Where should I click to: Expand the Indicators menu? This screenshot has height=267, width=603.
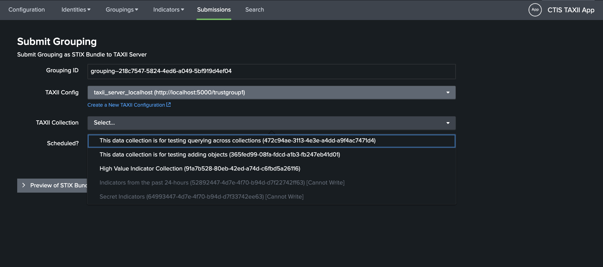click(168, 10)
